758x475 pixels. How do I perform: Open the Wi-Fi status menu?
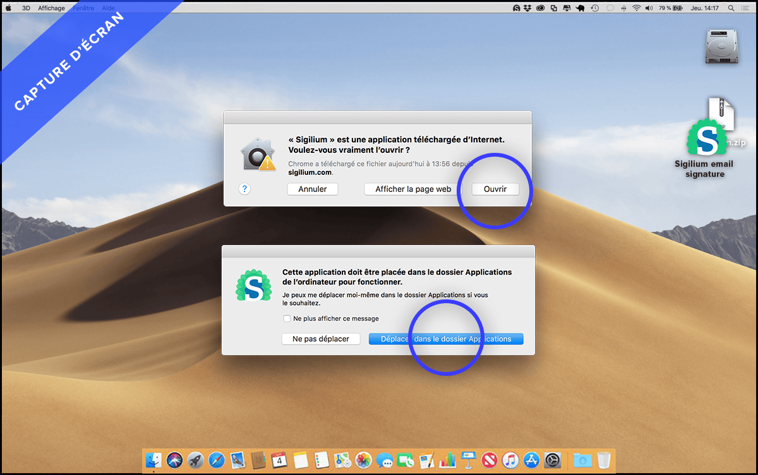point(636,8)
